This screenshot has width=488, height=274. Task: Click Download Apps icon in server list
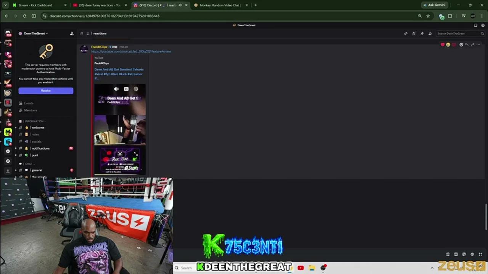[8, 171]
